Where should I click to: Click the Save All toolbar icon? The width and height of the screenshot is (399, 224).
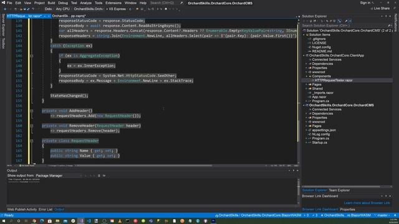(x=28, y=9)
